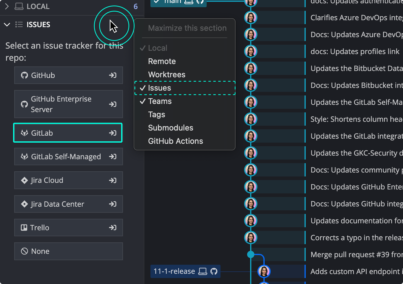Select the GitLab fox icon in the tracker list
The height and width of the screenshot is (284, 403).
tap(24, 133)
